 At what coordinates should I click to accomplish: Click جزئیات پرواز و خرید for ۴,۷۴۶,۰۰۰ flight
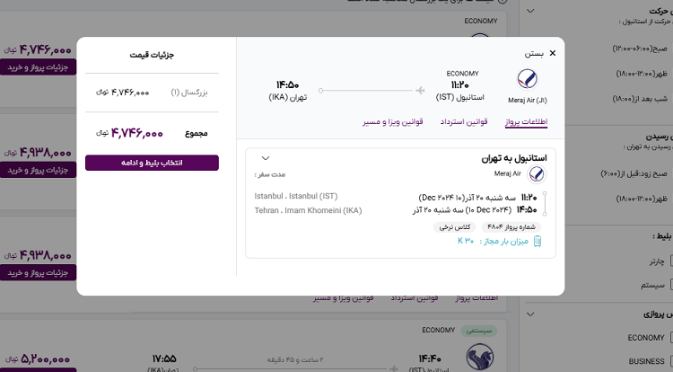click(x=38, y=67)
